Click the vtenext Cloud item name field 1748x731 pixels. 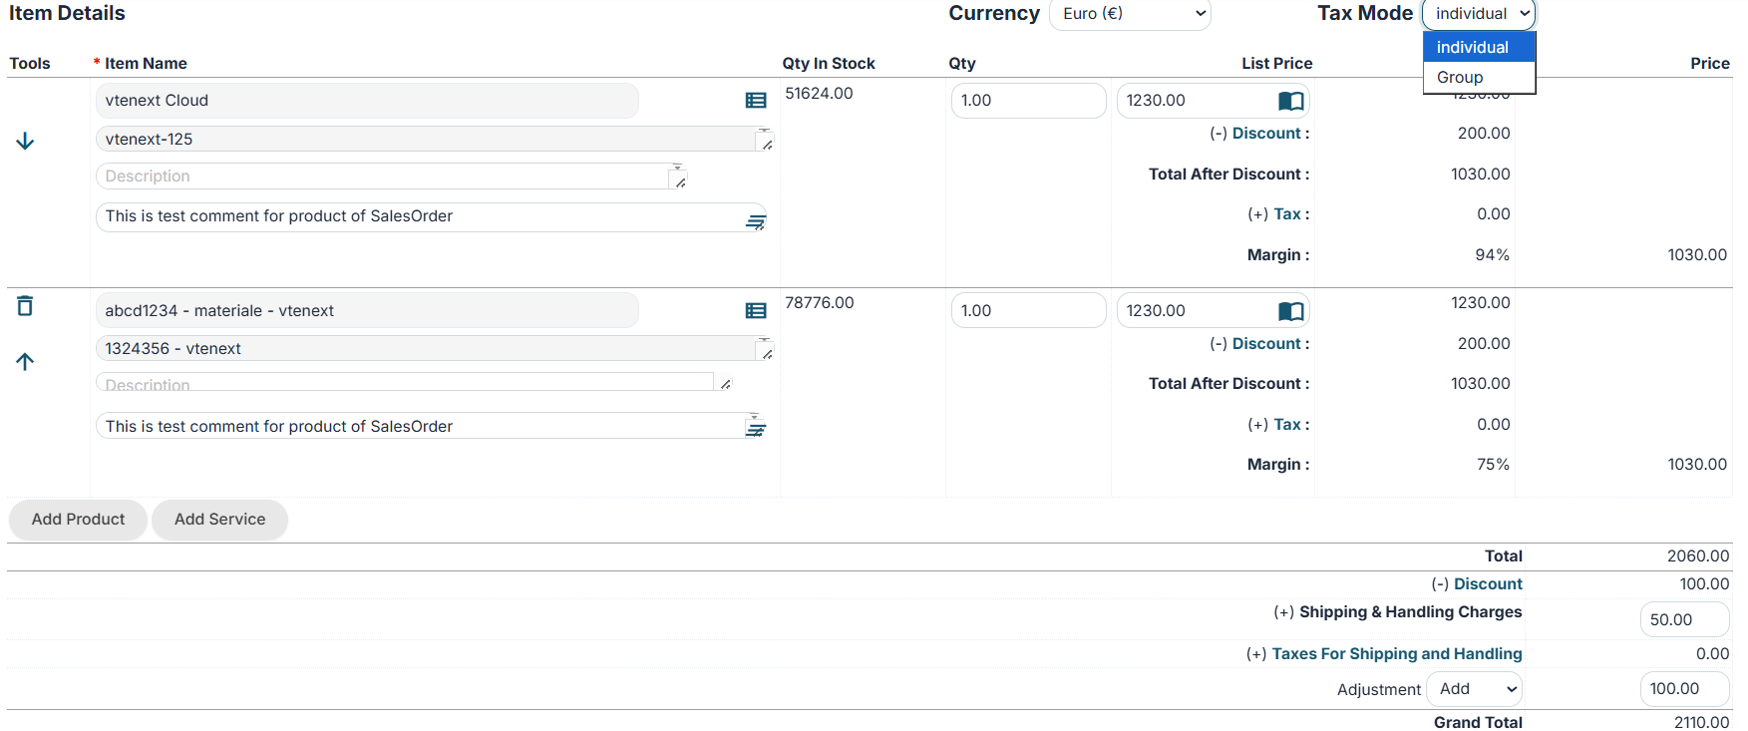point(367,101)
